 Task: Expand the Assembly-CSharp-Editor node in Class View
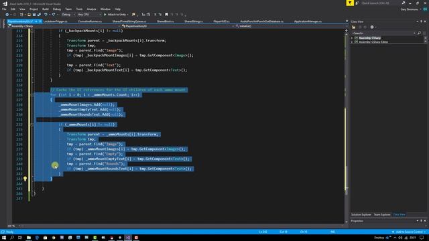tap(352, 42)
